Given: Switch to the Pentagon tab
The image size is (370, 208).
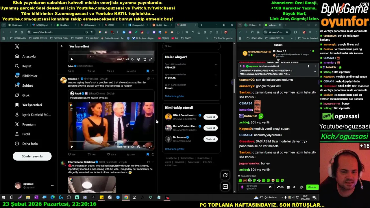Looking at the screenshot, I should 138,25.
